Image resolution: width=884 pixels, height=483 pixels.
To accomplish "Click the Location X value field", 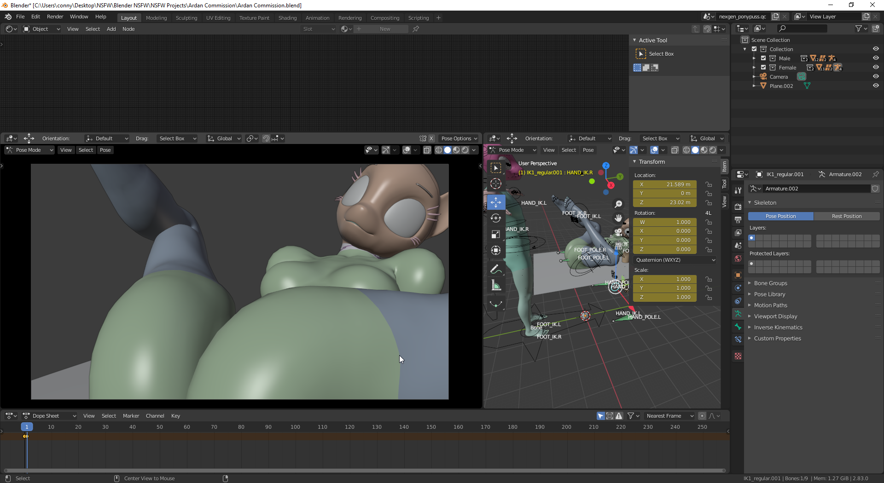I will click(665, 184).
